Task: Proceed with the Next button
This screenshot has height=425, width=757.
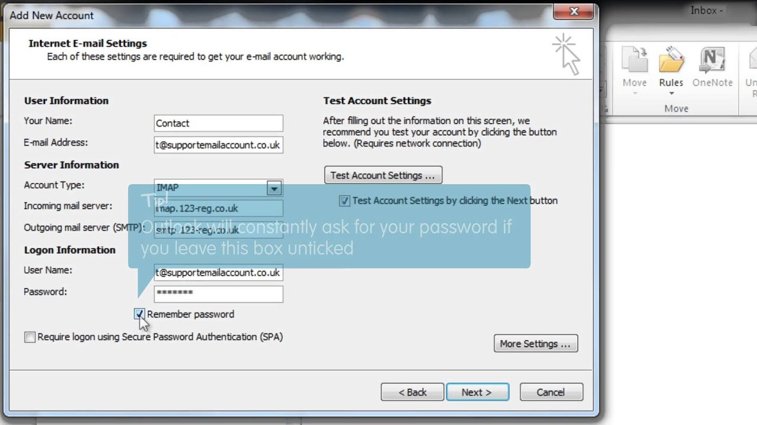Action: tap(477, 392)
